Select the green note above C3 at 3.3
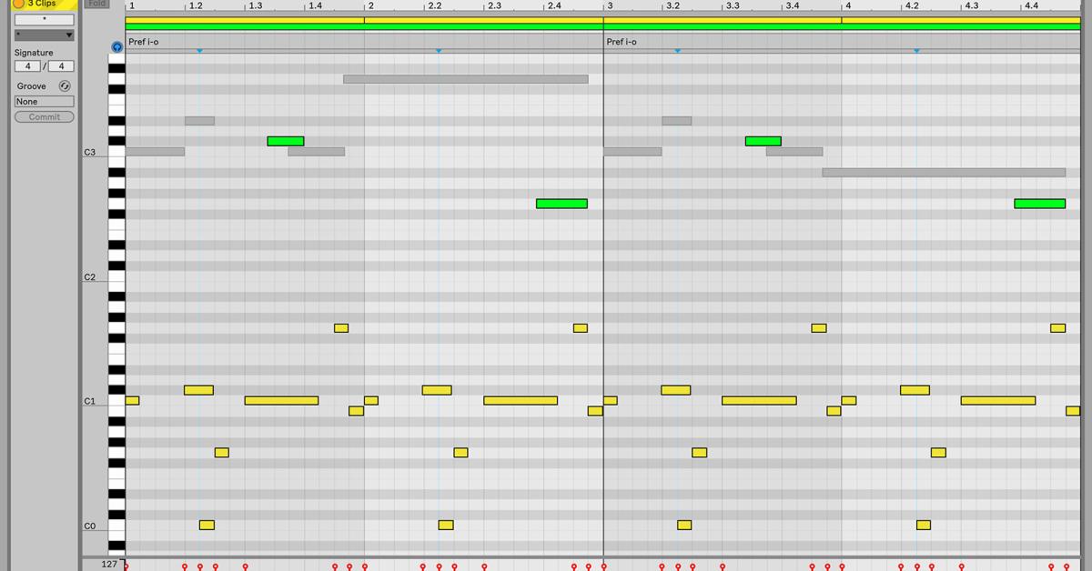This screenshot has height=571, width=1092. (763, 141)
